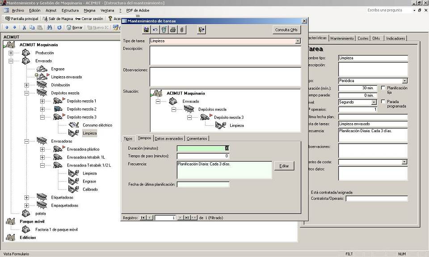Screen dimensions: 429x257
Task: Open the Estructura menu
Action: (x=70, y=10)
